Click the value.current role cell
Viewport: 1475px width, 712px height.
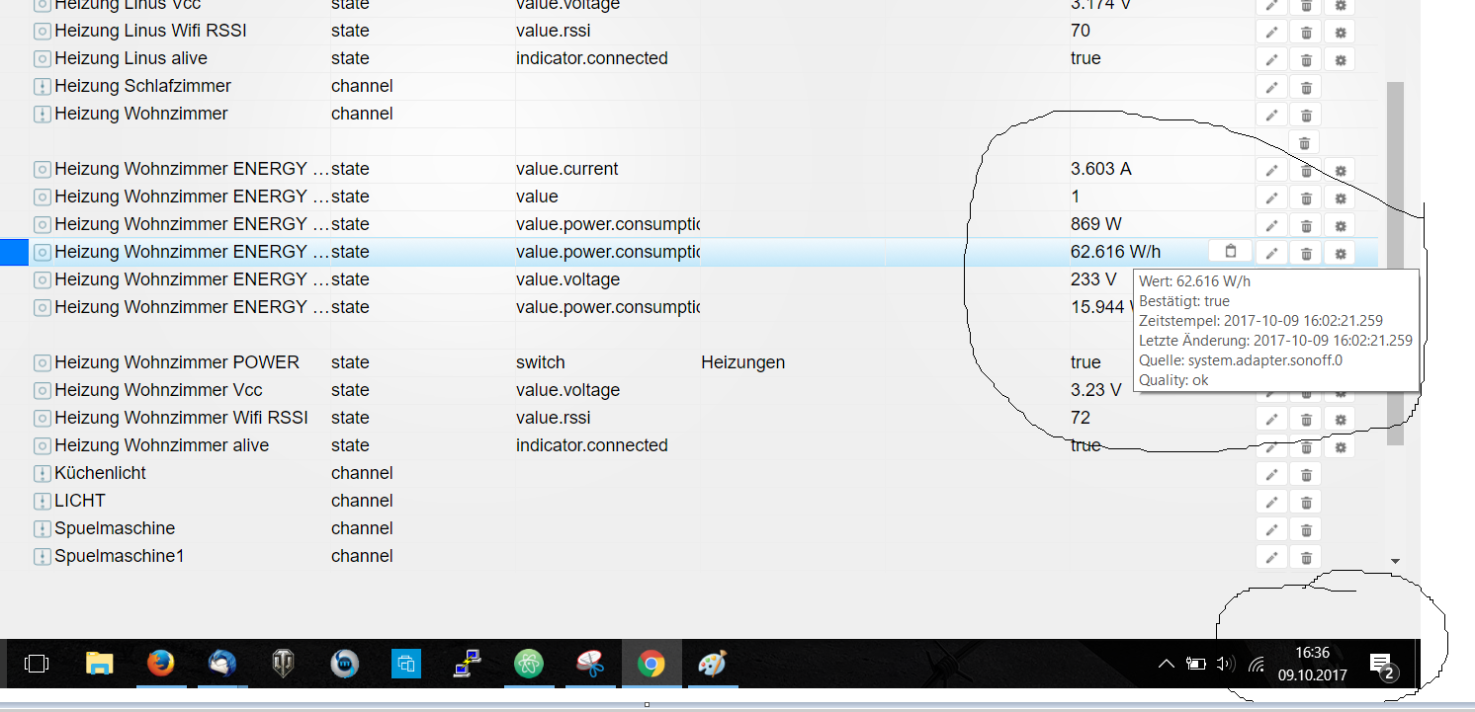[567, 169]
